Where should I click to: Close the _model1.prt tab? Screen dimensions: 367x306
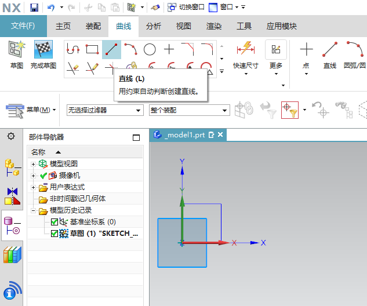tap(220, 135)
